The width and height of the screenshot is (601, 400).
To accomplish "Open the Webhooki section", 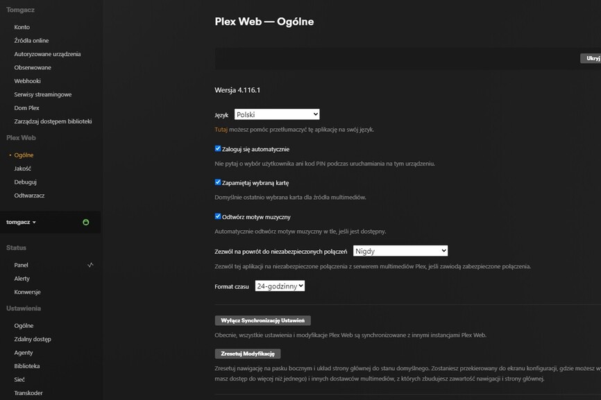I will [27, 81].
